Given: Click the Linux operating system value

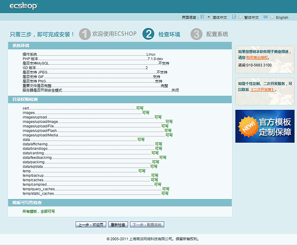Looking at the screenshot, I should [151, 54].
